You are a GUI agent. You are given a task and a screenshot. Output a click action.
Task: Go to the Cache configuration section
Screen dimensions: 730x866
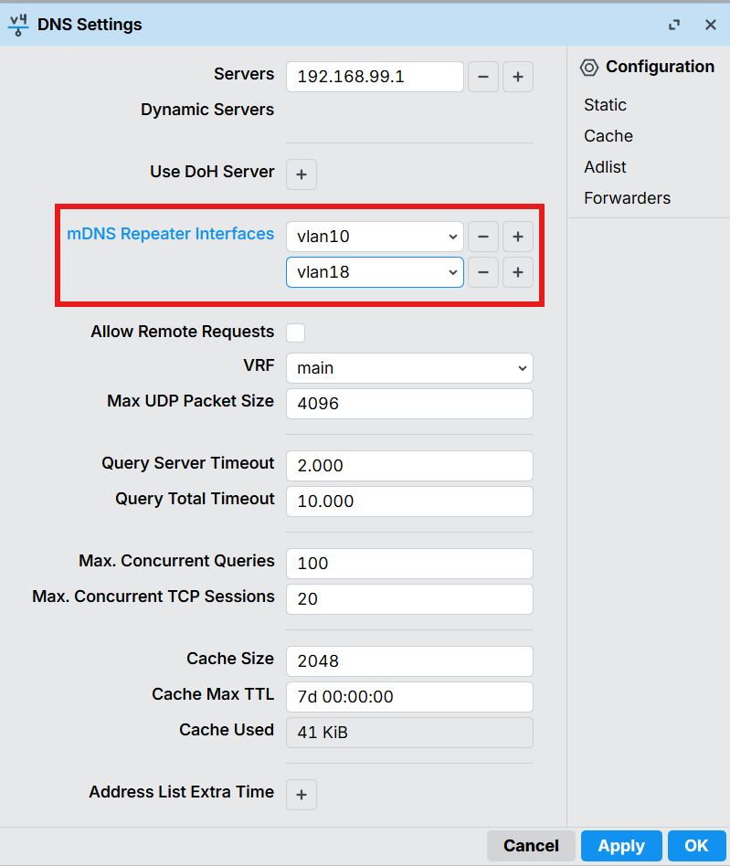tap(608, 136)
